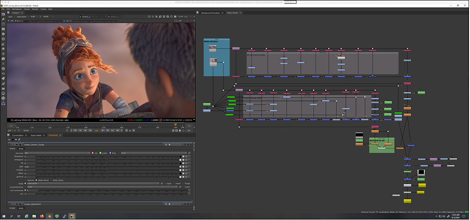Jump to the first frame button
Screen dimensions: 470x220
[75, 131]
